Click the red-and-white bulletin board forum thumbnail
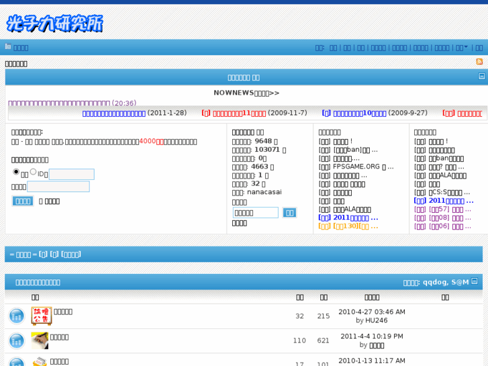This screenshot has height=366, width=488. coord(42,316)
